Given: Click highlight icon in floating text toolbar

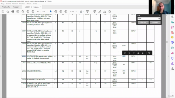Looking at the screenshot, I should point(125,53).
